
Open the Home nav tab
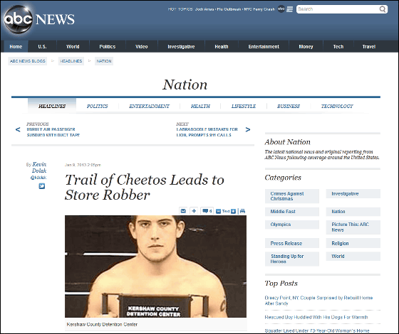pos(16,47)
